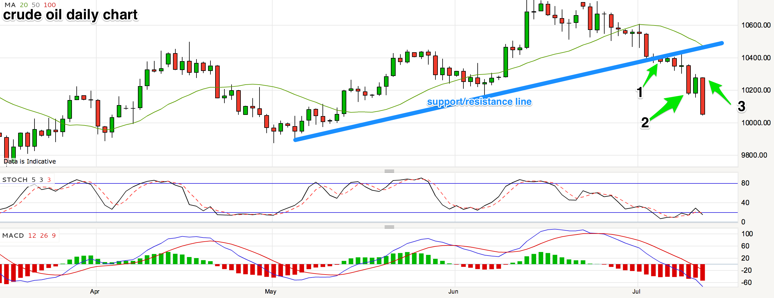774x298 pixels.
Task: Click the MACD 12 parameter value
Action: (x=32, y=235)
